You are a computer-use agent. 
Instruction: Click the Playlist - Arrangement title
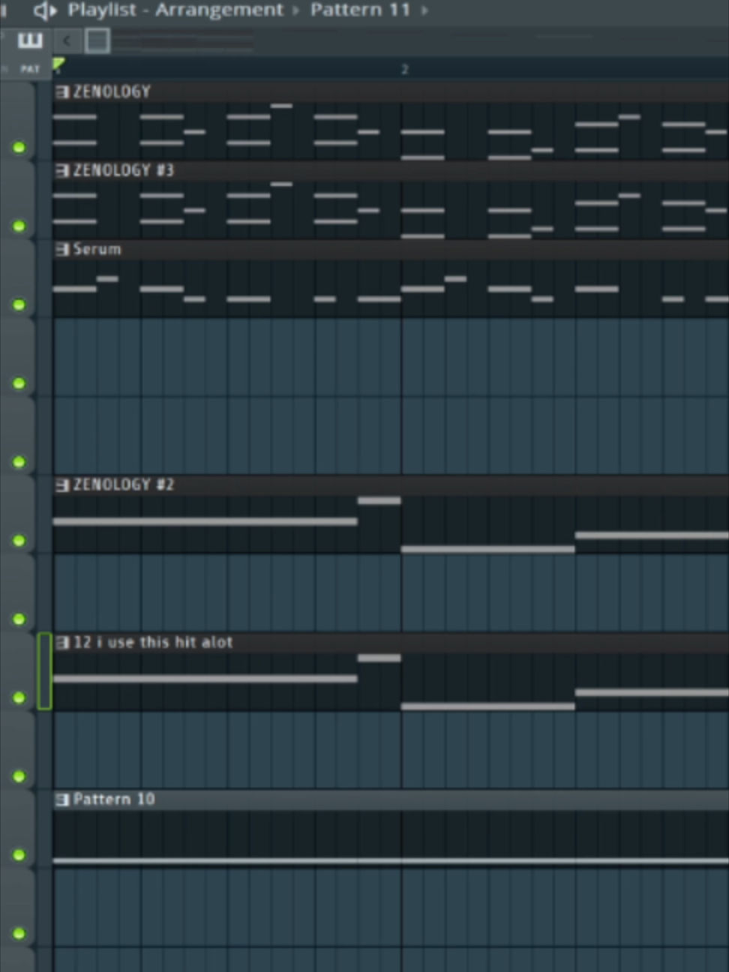coord(175,10)
